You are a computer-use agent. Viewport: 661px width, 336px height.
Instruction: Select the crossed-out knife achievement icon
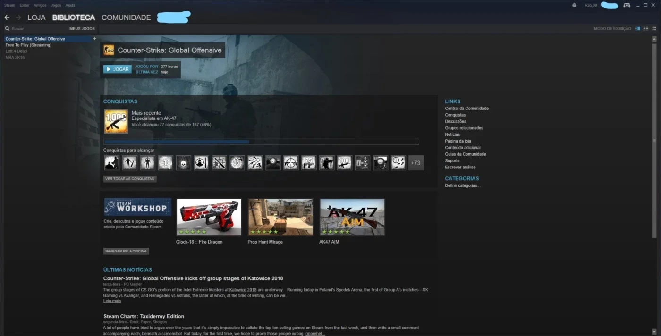219,163
